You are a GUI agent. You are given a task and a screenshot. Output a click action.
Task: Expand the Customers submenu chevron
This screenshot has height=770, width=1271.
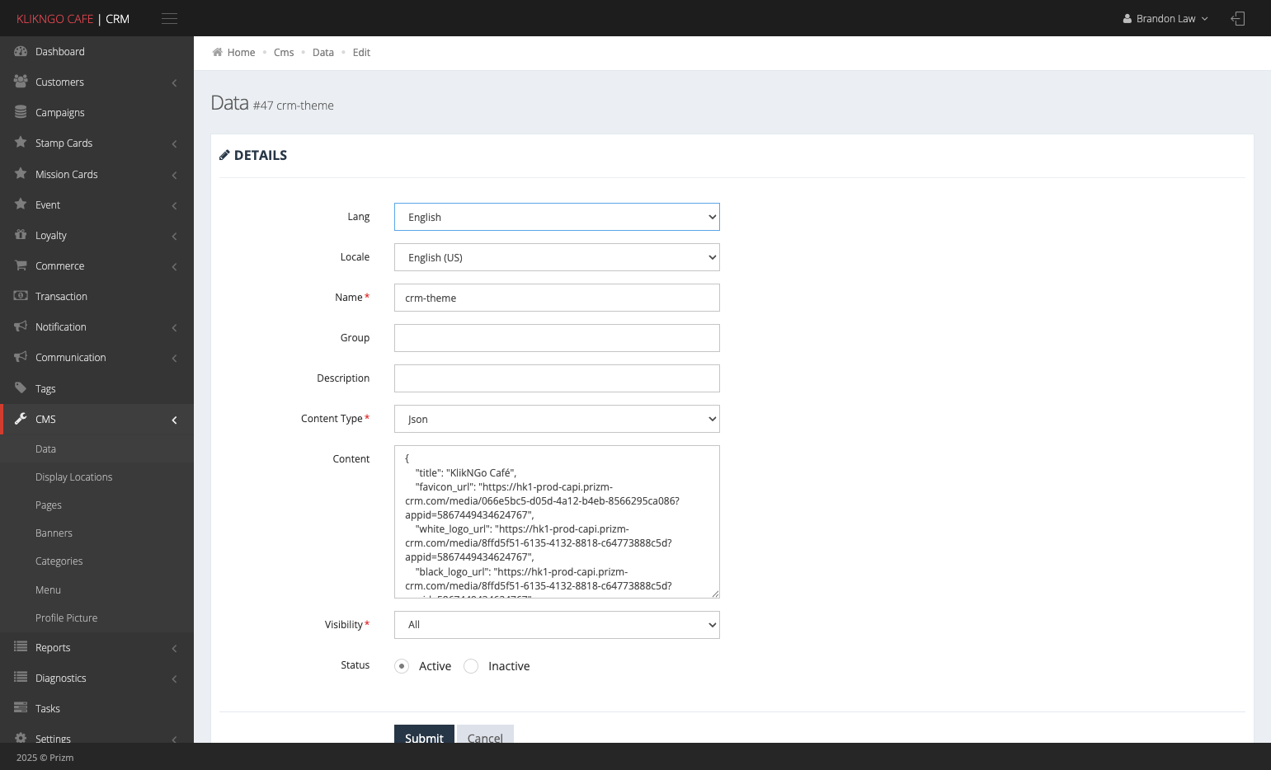point(174,83)
